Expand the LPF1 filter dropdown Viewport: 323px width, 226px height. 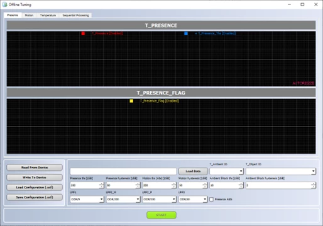pos(87,199)
